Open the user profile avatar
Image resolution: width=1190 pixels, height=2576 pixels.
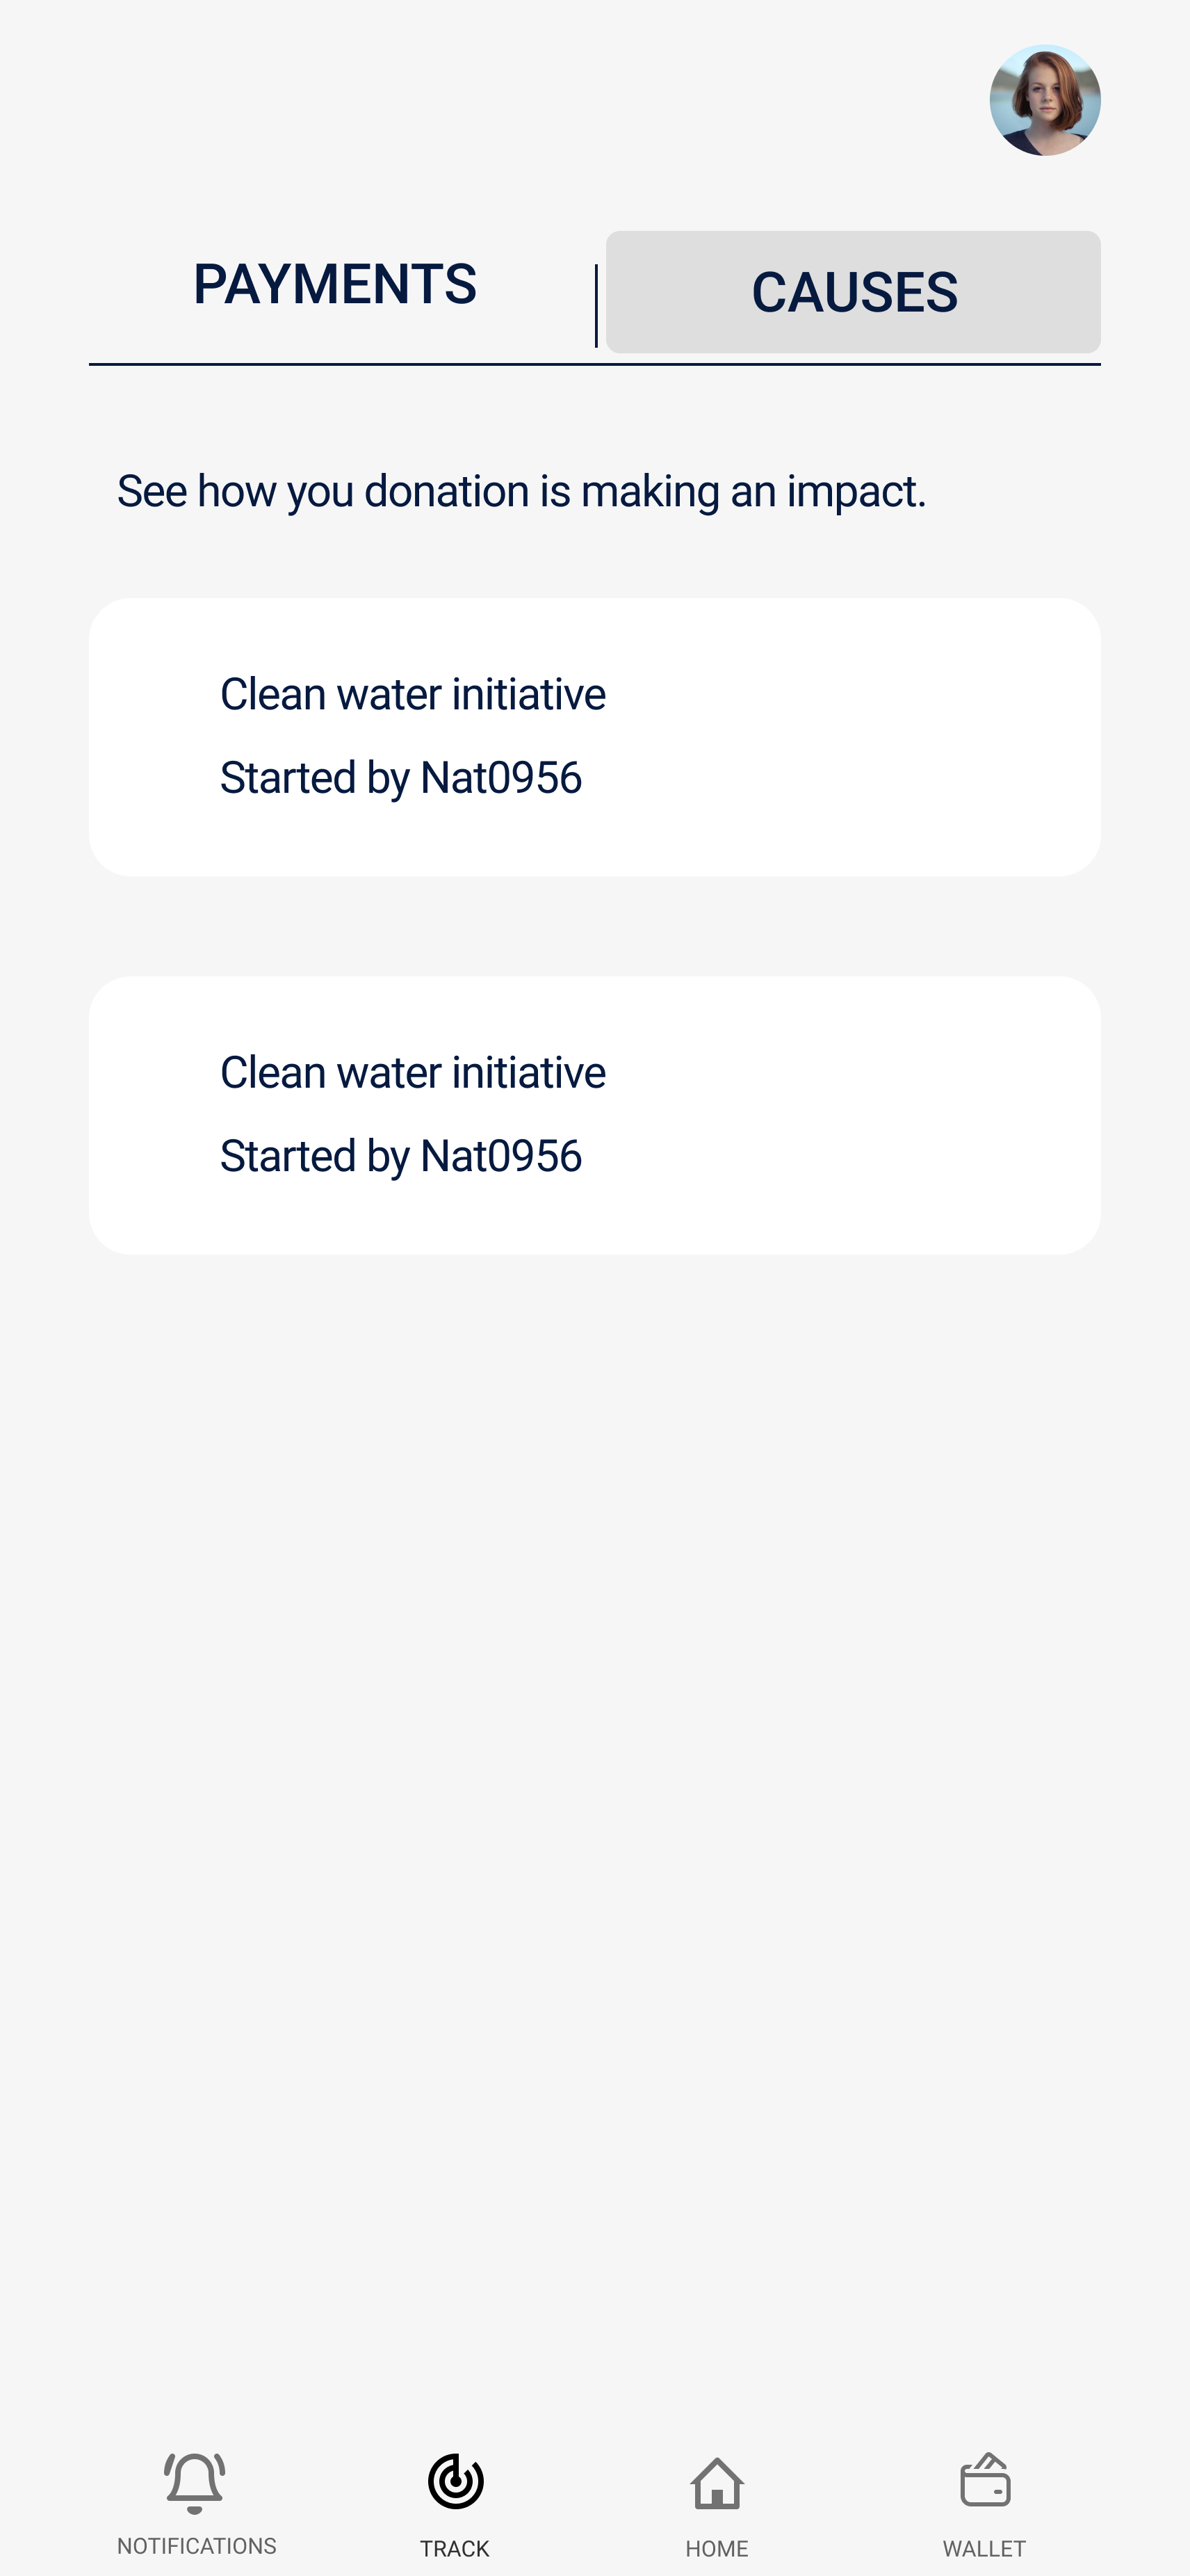1044,100
